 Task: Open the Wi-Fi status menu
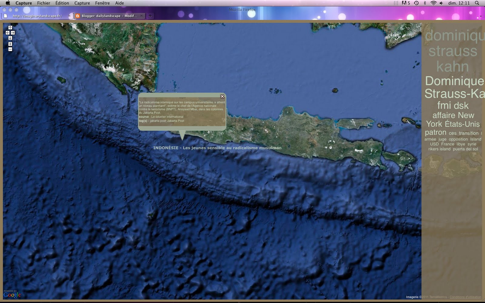pos(433,3)
